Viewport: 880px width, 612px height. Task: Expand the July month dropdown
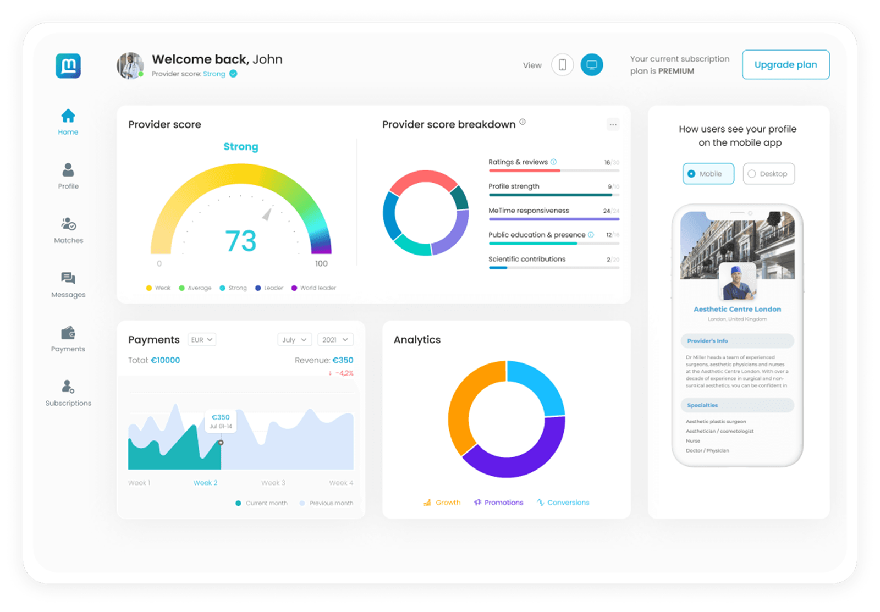[x=295, y=340]
